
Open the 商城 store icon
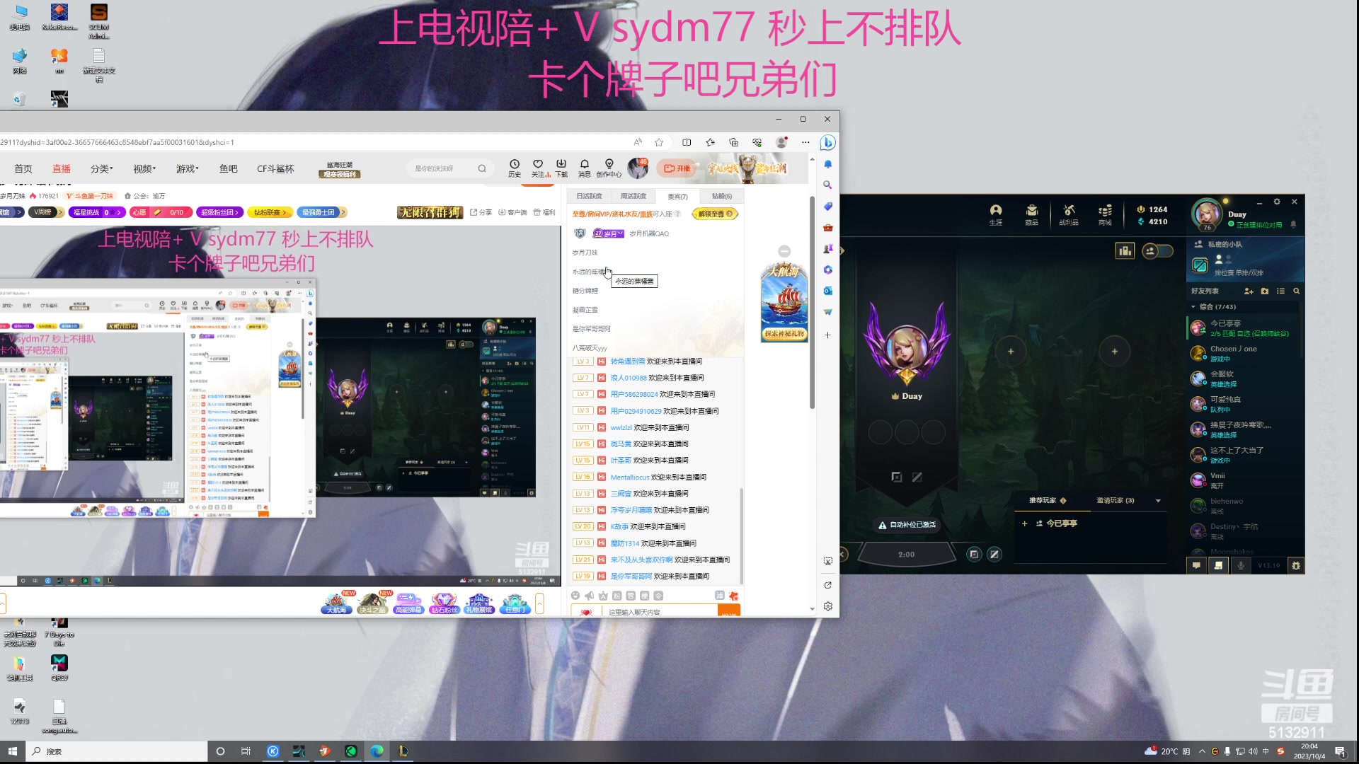point(1104,214)
